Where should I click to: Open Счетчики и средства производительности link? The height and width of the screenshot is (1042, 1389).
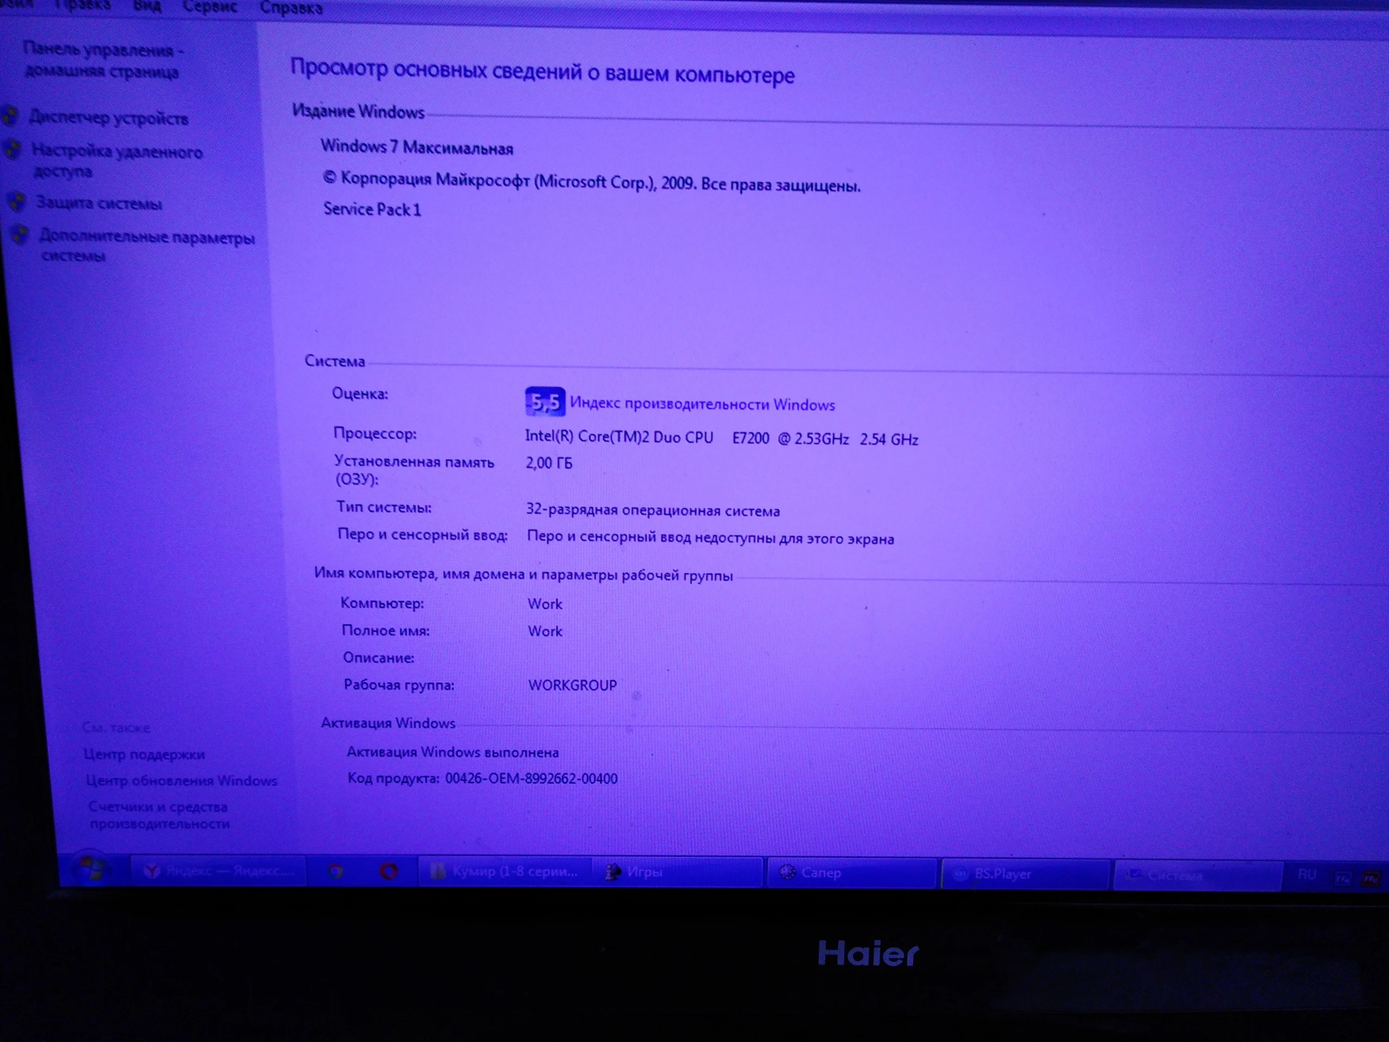[x=159, y=815]
